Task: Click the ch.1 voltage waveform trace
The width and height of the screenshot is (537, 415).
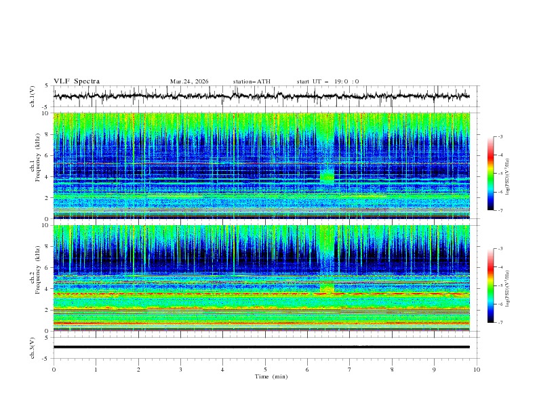Action: (261, 96)
